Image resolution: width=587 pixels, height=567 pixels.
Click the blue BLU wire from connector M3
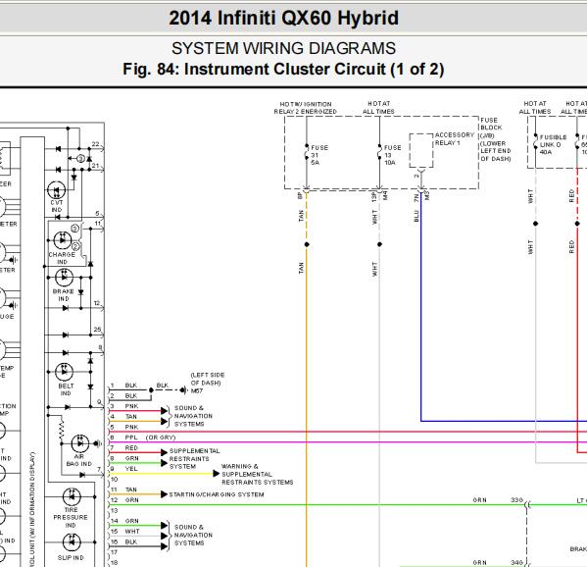tap(421, 307)
